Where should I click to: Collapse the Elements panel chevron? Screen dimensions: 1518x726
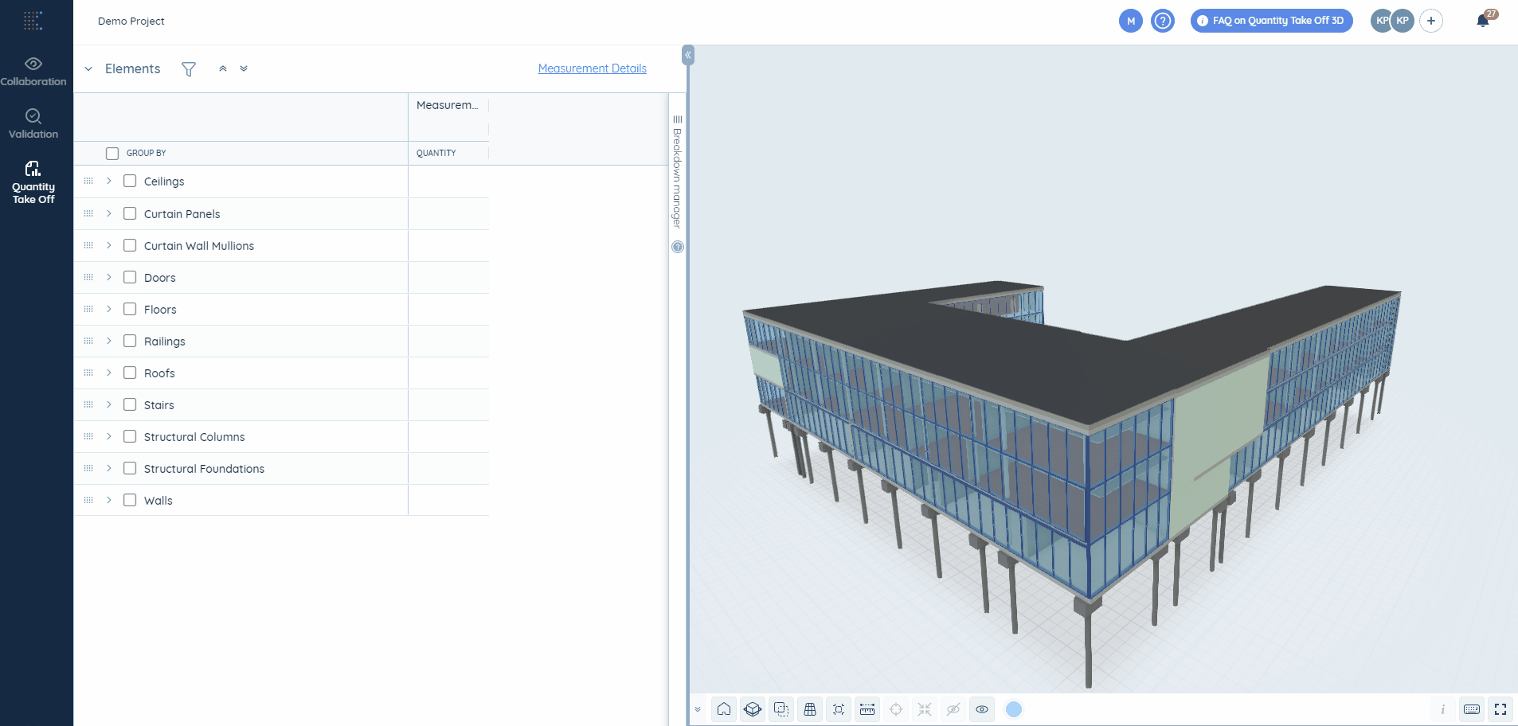tap(88, 69)
